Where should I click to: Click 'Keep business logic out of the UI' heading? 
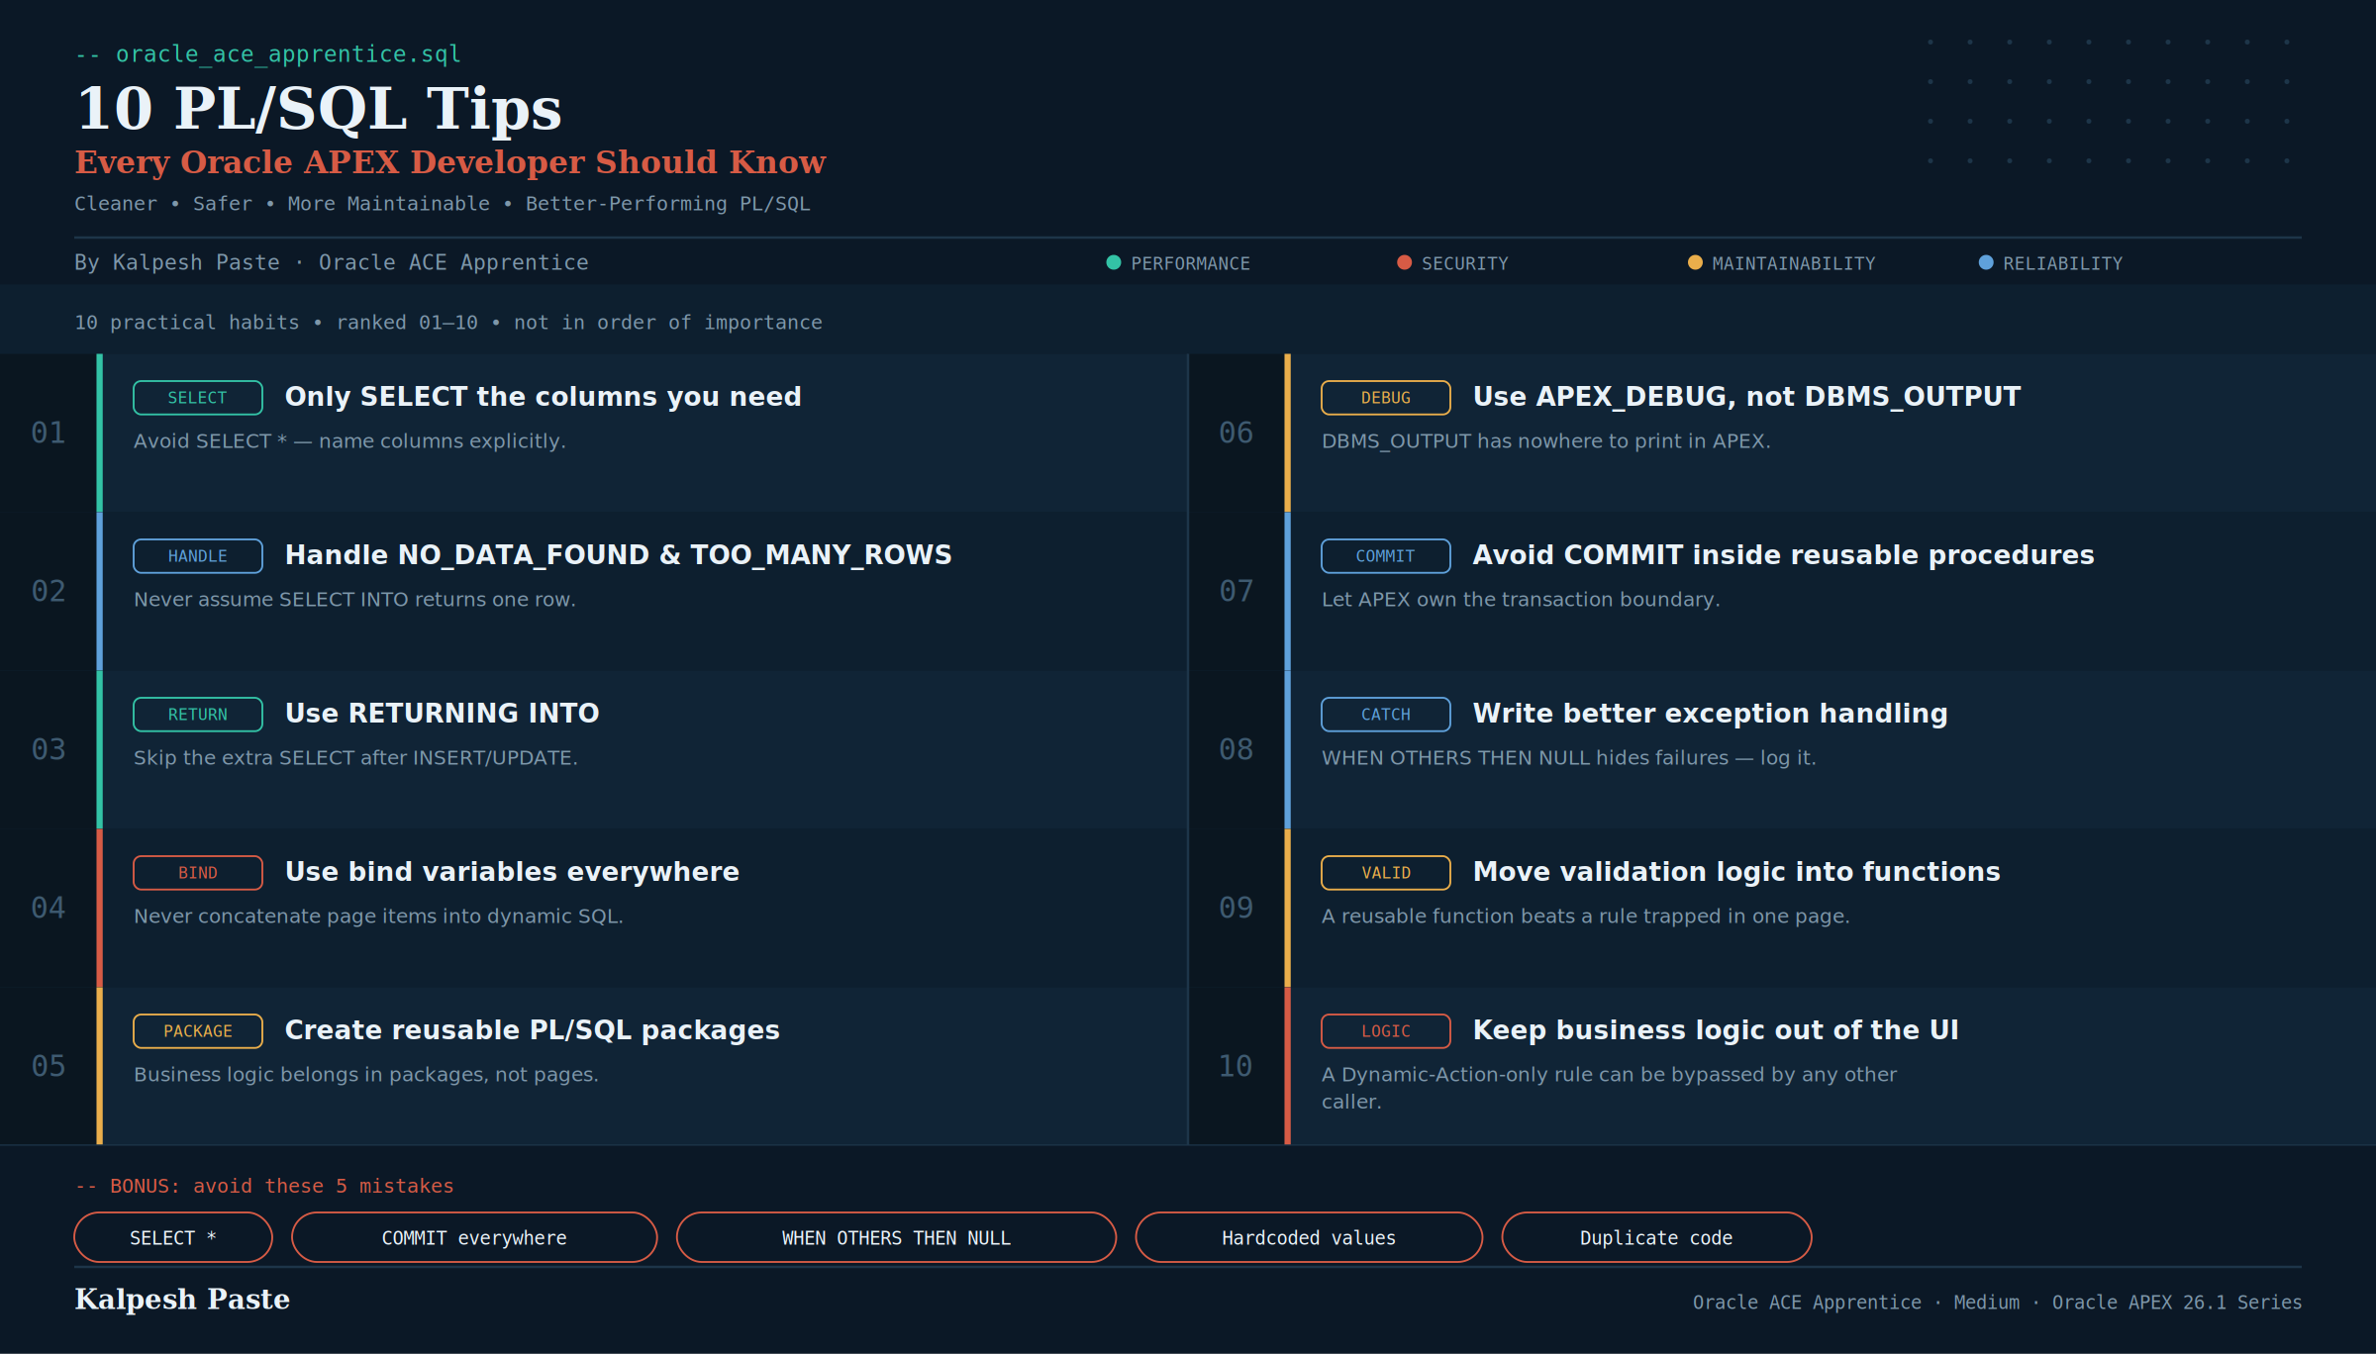[1716, 1030]
